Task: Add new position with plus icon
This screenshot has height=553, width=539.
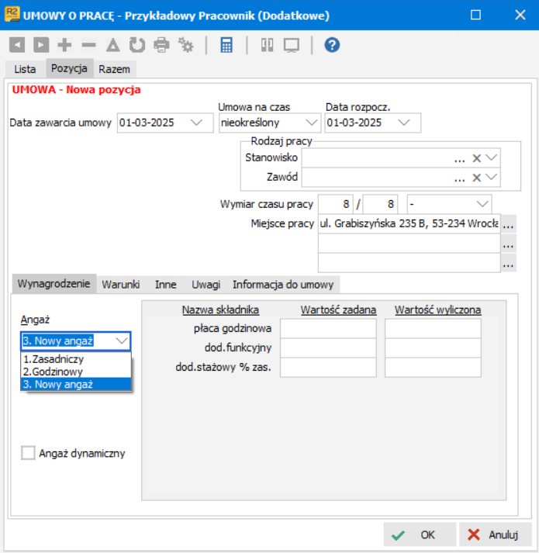Action: tap(64, 45)
